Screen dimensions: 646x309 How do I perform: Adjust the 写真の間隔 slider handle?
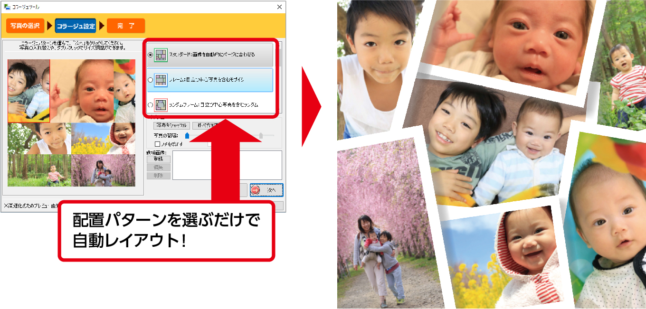coord(187,136)
